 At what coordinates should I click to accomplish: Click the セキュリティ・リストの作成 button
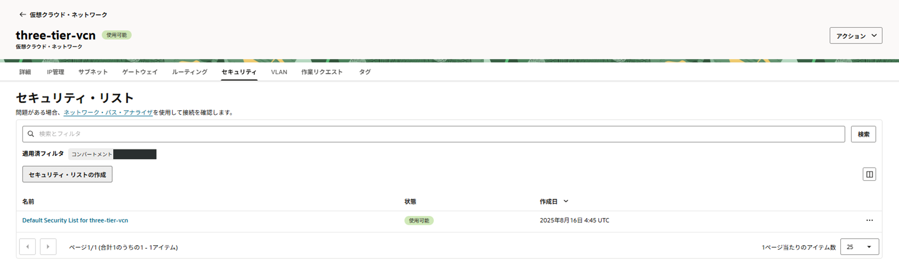pos(67,175)
